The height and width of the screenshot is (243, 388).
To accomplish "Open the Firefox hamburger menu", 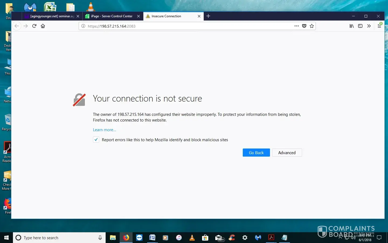I will (x=379, y=26).
